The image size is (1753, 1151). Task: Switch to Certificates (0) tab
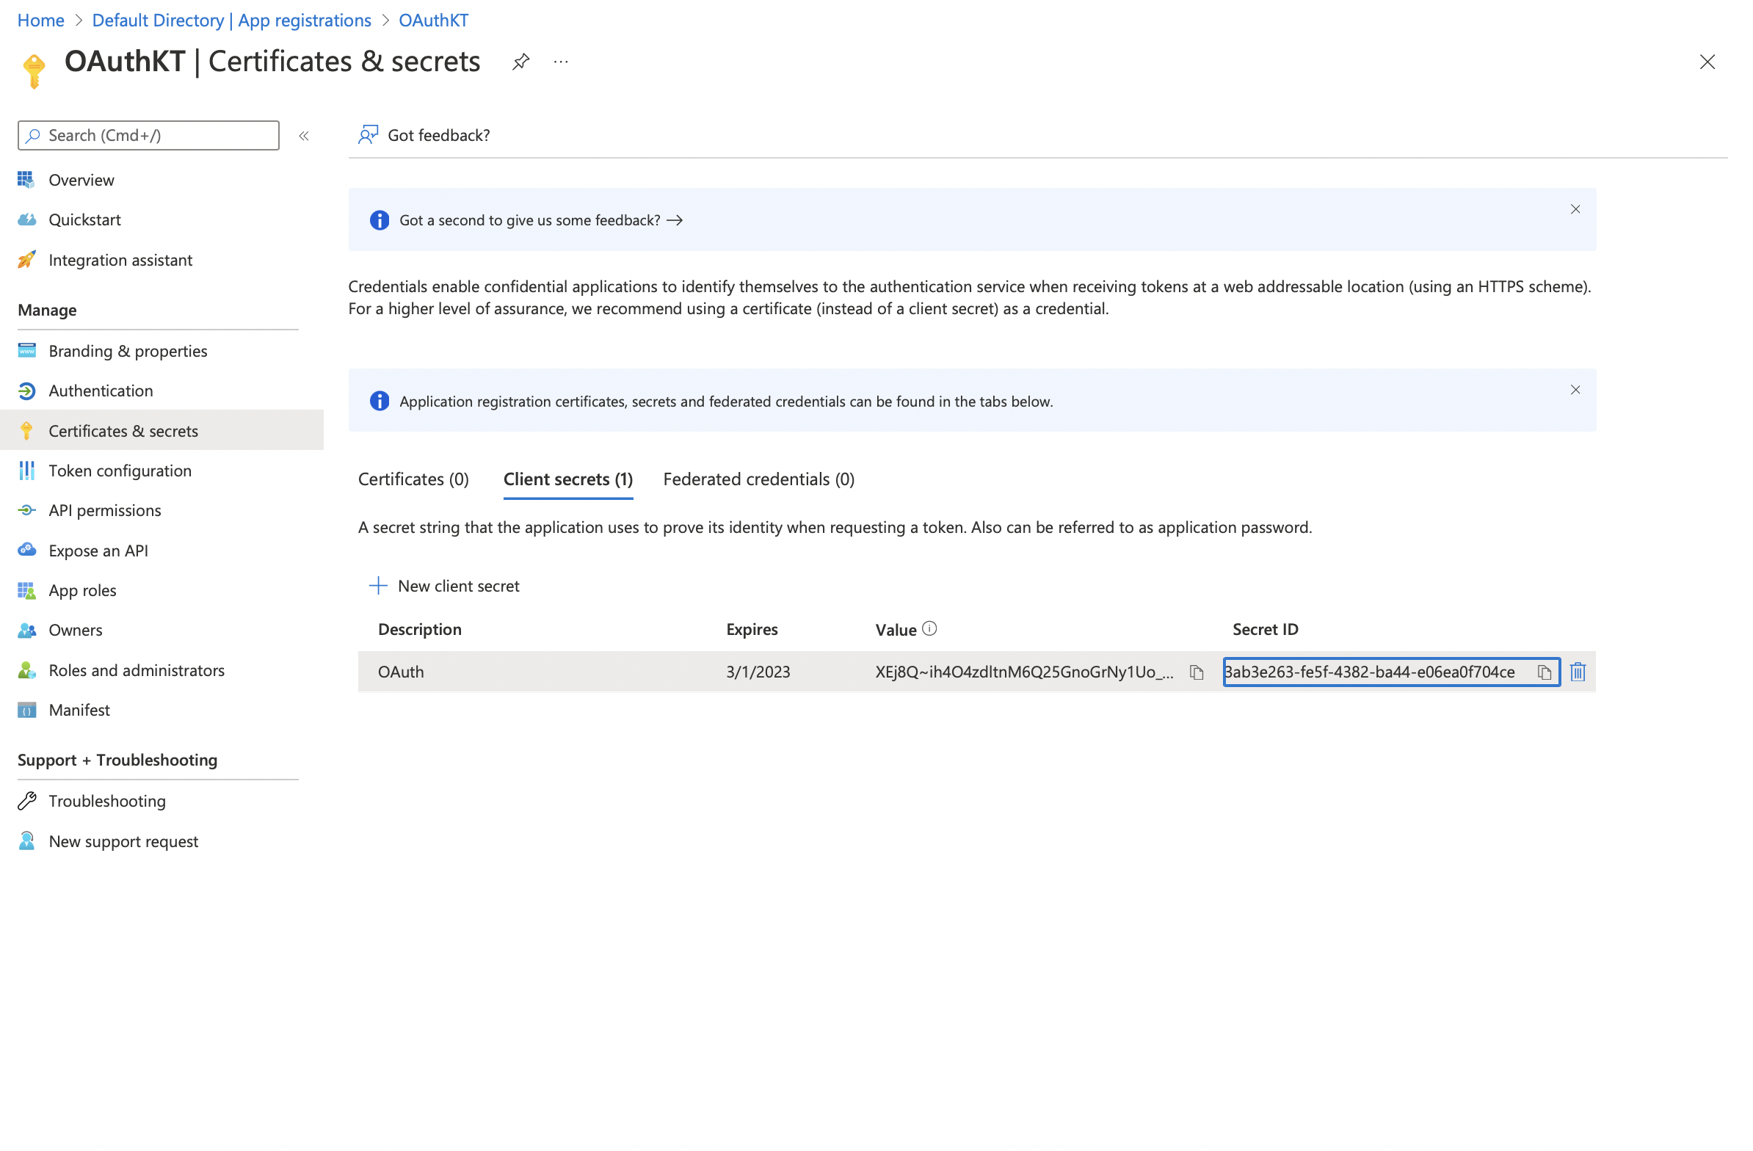[x=413, y=479]
